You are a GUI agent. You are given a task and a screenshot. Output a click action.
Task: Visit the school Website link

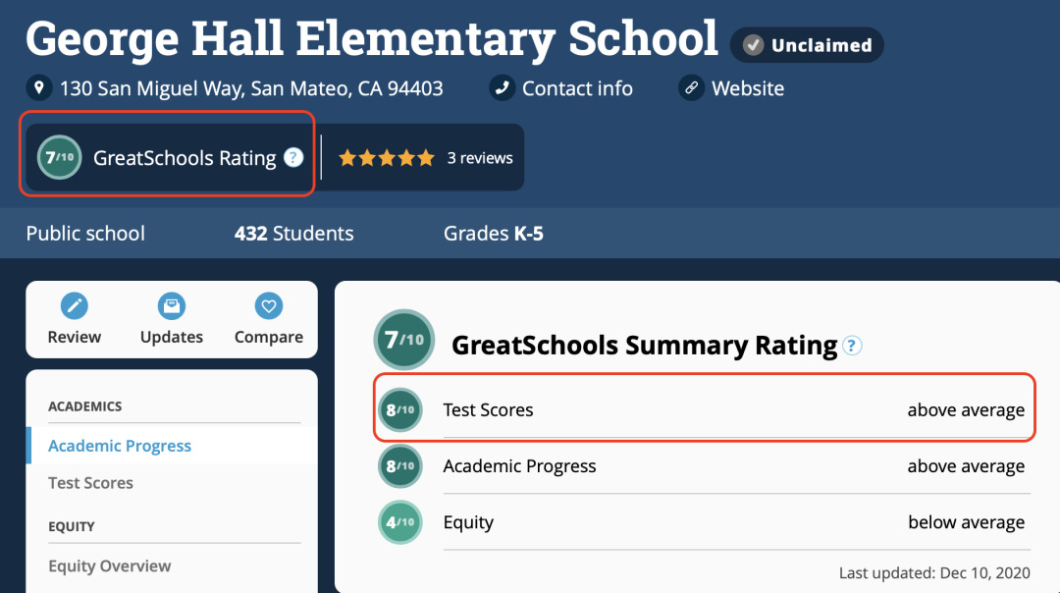click(748, 88)
